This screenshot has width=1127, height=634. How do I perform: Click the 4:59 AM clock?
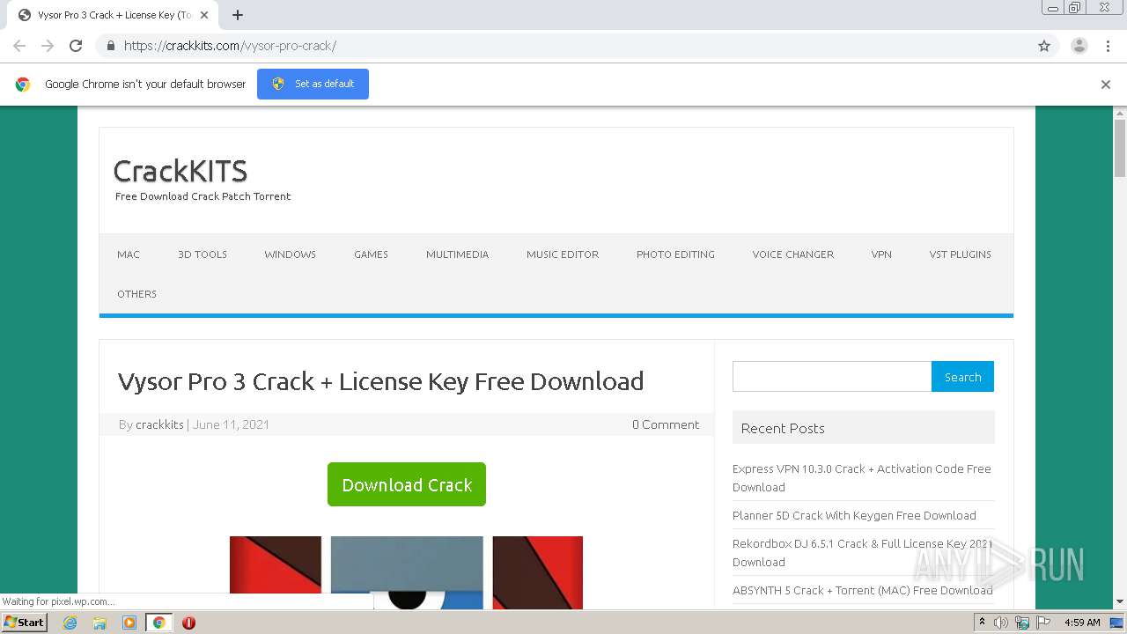1082,623
